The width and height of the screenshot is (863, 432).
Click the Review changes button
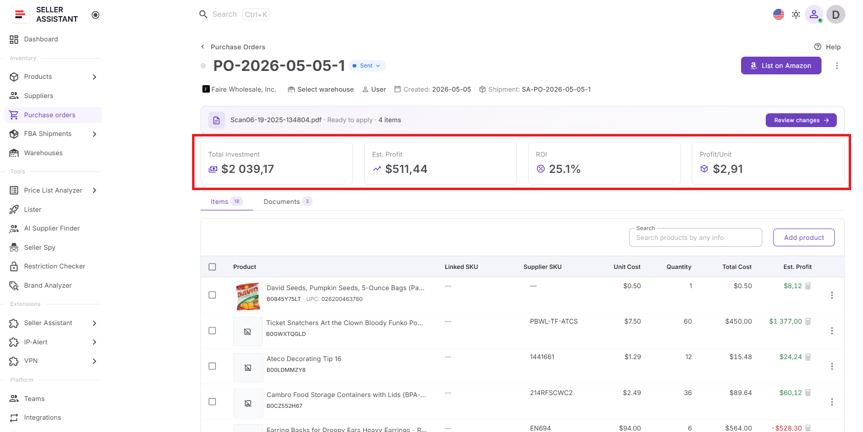coord(801,120)
